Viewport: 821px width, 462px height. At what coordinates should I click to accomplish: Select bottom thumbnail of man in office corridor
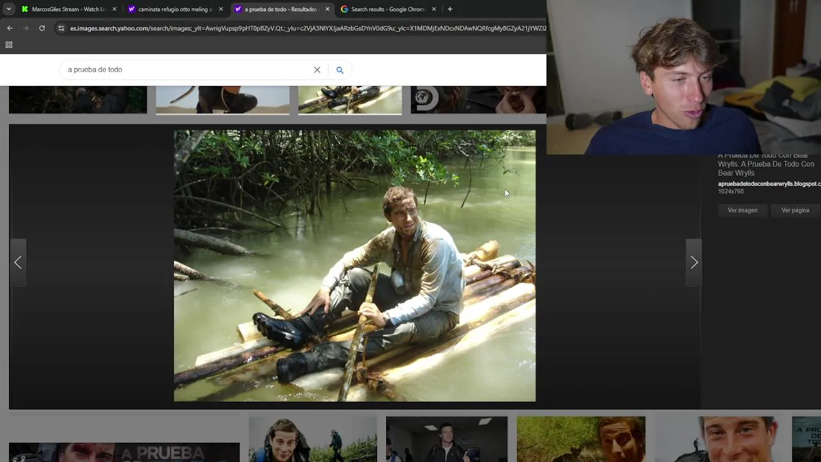(x=446, y=439)
